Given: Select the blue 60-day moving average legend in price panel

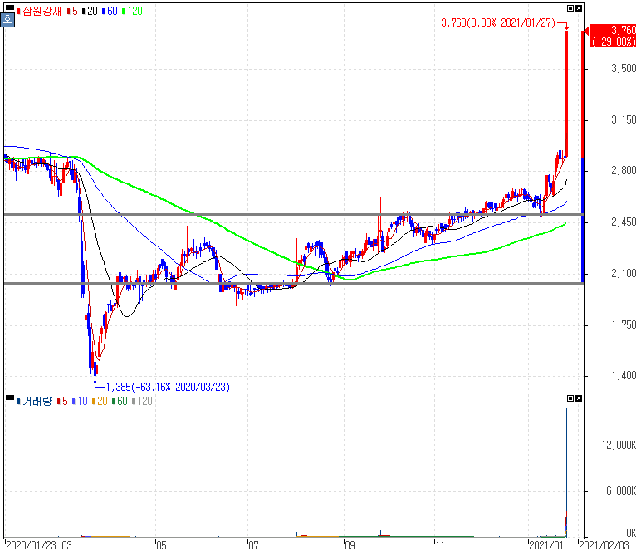Looking at the screenshot, I should (x=110, y=12).
